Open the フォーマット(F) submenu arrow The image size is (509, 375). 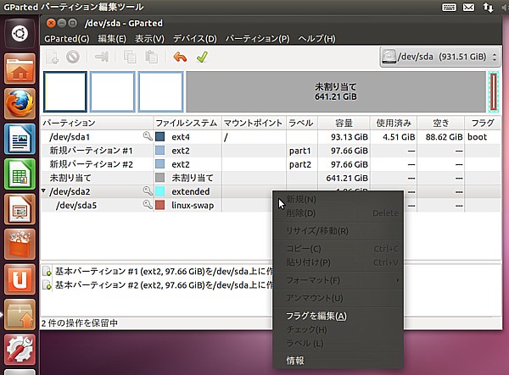pos(397,280)
